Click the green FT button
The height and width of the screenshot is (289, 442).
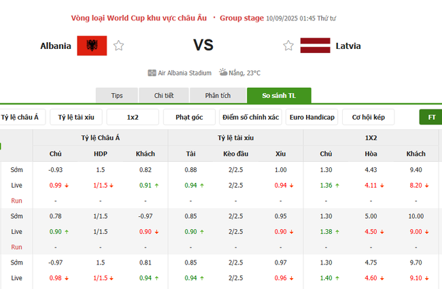[431, 117]
